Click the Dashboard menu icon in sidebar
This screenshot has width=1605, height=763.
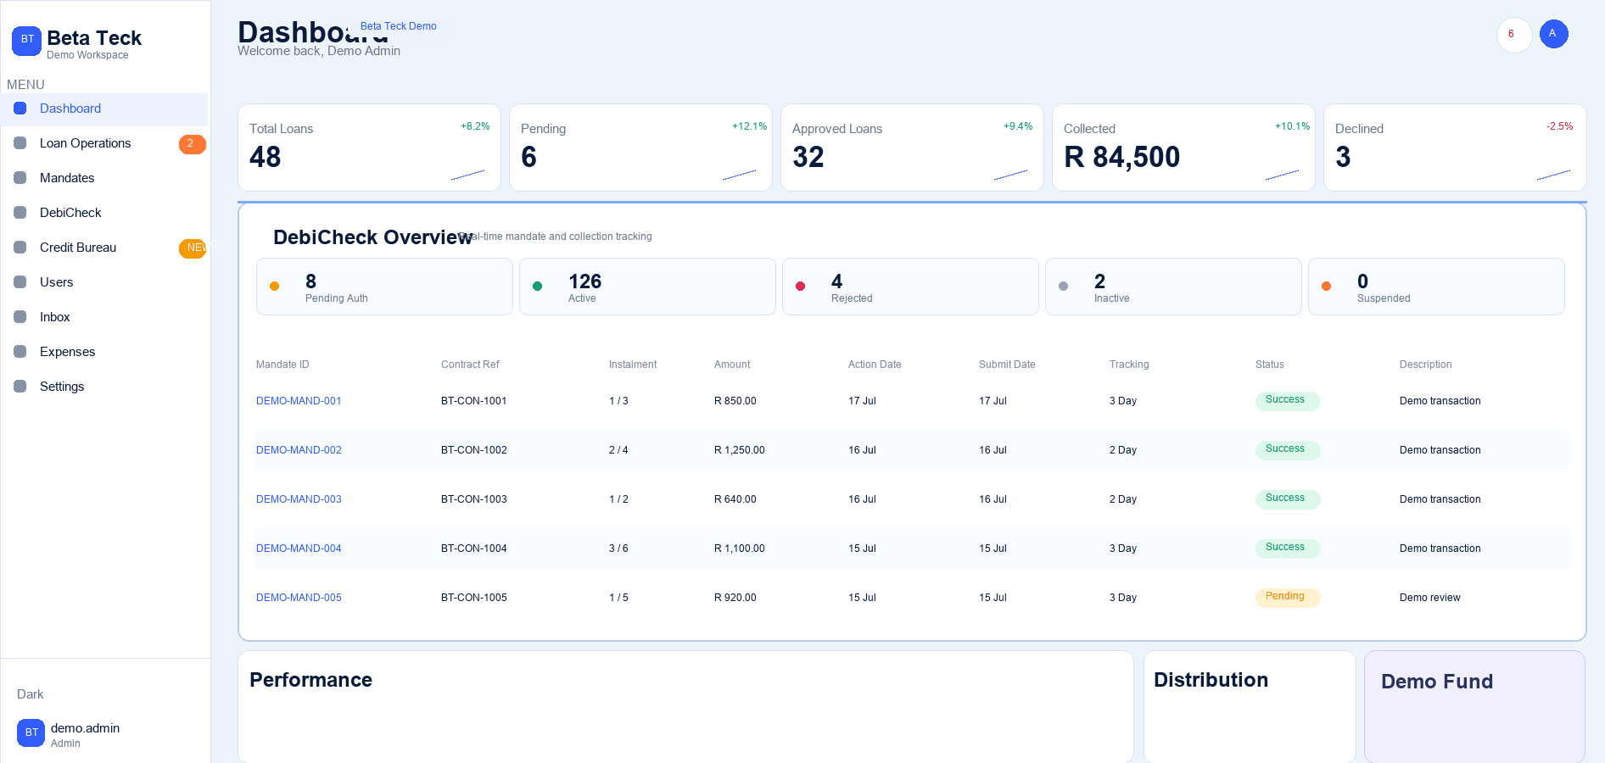[20, 109]
